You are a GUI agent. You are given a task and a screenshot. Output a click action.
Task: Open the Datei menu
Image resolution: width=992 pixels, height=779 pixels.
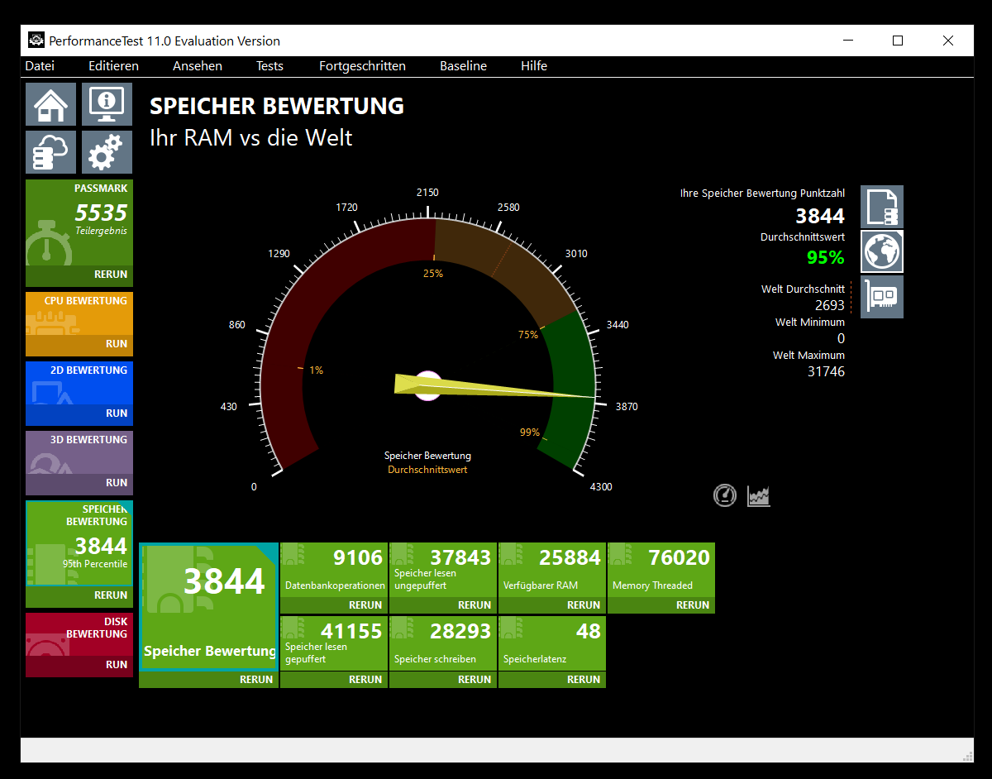(40, 66)
